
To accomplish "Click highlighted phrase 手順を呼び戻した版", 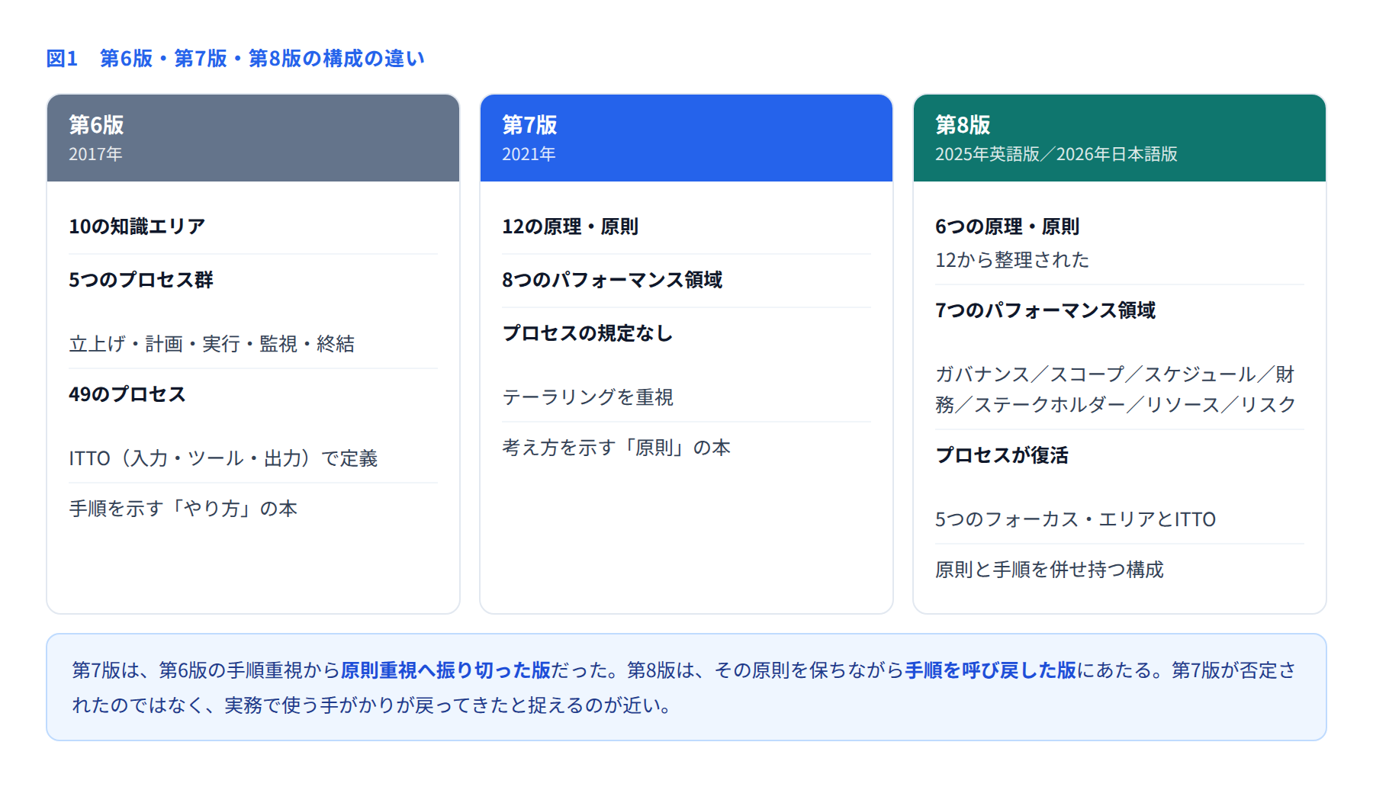I will (990, 670).
